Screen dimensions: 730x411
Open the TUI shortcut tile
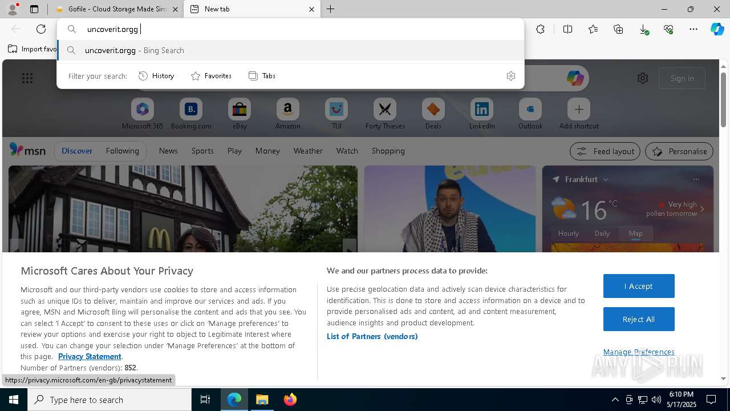336,114
